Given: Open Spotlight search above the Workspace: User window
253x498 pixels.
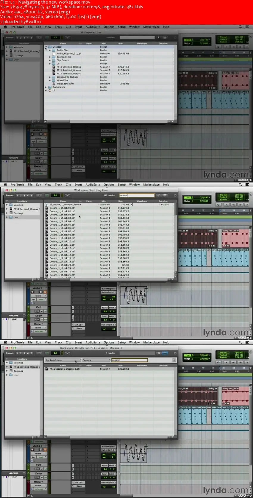Looking at the screenshot, I should pyautogui.click(x=240, y=27).
